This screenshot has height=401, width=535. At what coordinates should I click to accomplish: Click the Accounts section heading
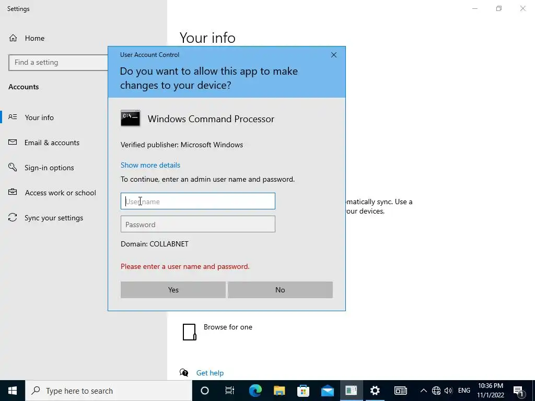[24, 87]
